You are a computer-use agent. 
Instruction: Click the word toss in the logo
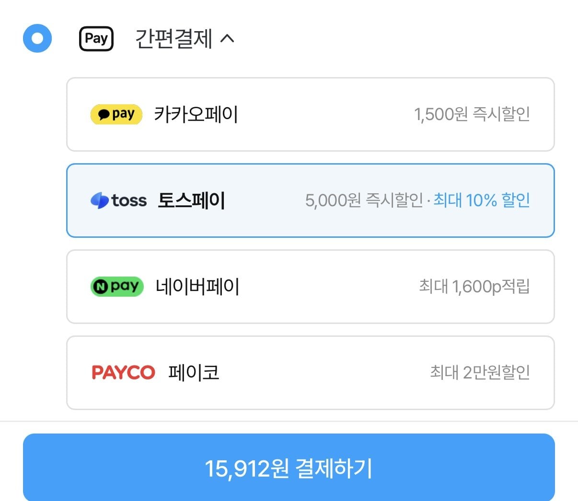coord(129,200)
